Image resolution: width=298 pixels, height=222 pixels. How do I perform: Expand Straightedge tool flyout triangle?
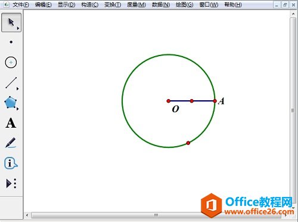(18, 89)
